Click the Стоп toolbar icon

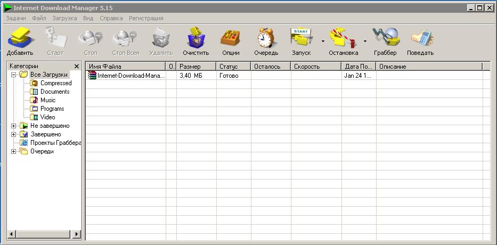tap(91, 38)
